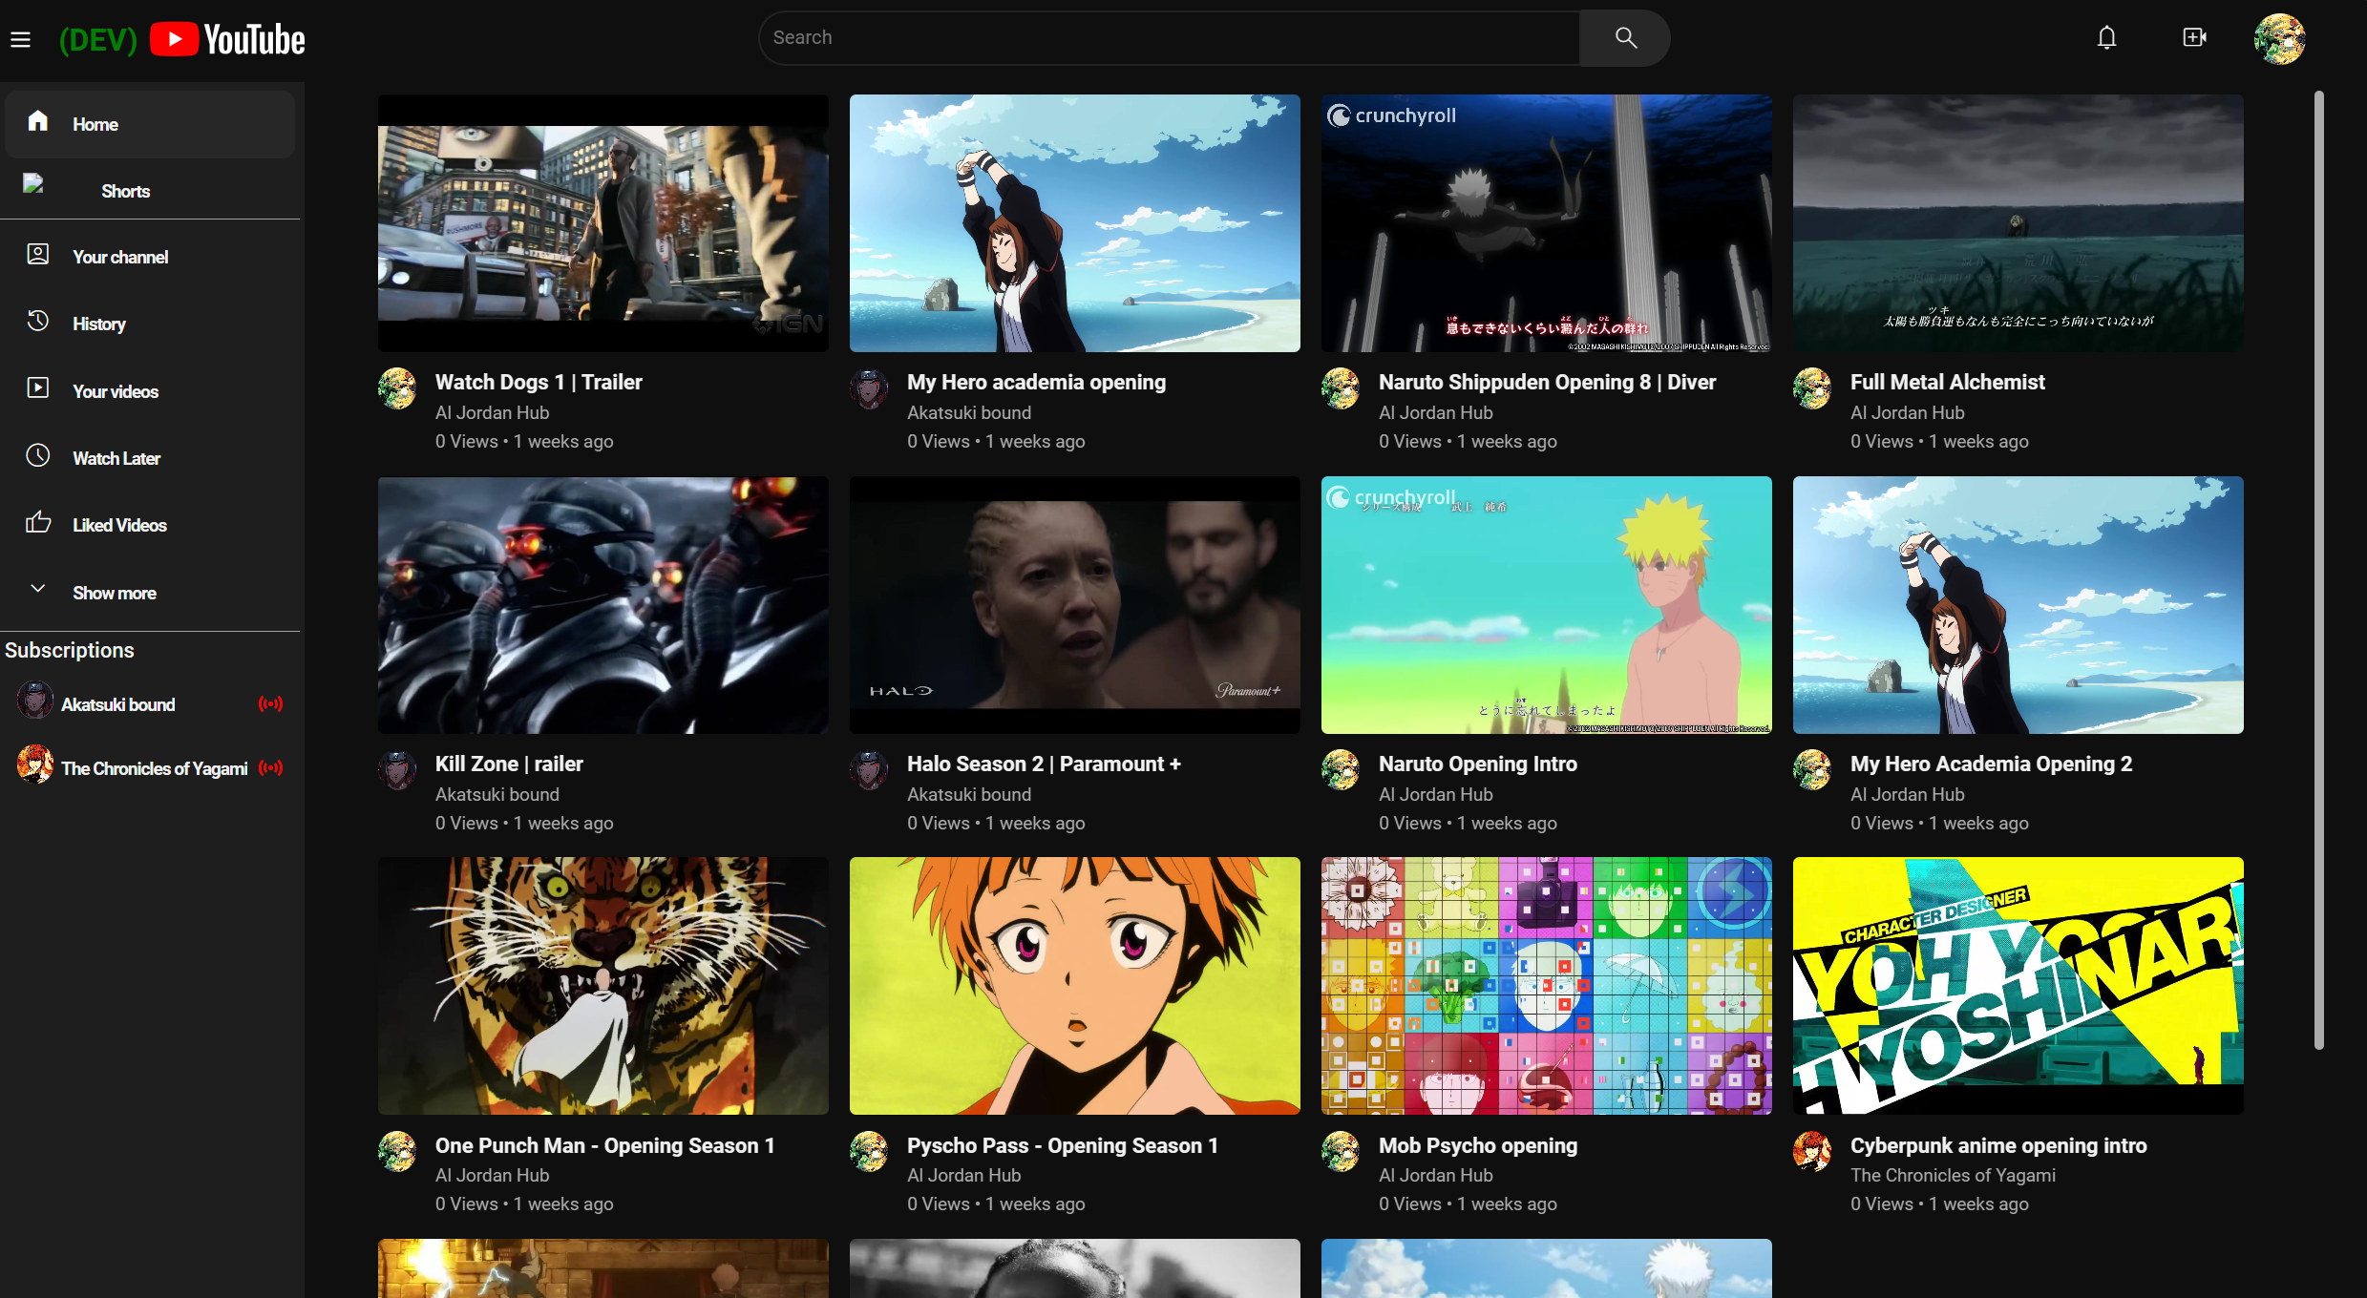The image size is (2367, 1298).
Task: Click the YouTube logo
Action: click(x=227, y=39)
